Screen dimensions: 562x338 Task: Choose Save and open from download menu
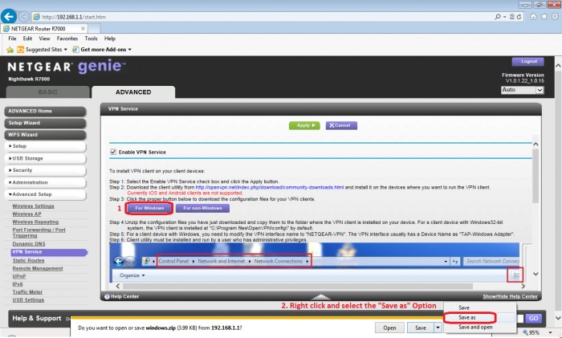pos(475,328)
